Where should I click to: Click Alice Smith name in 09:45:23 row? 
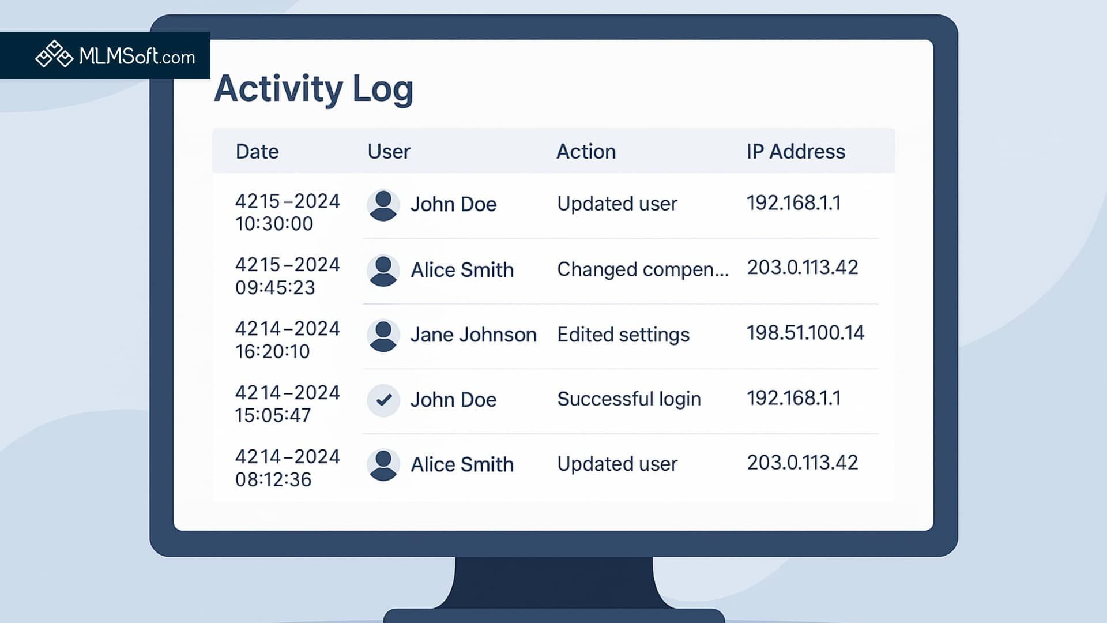point(462,270)
